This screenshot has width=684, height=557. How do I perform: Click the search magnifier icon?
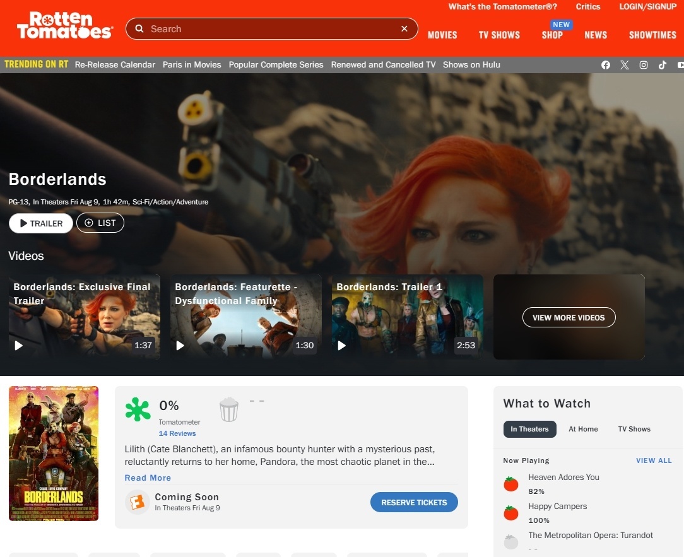tap(139, 28)
